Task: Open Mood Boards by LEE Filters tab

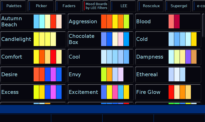Action: coord(95,6)
